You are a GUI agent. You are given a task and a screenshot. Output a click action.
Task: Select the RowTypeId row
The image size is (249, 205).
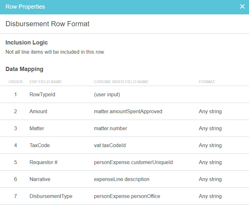42,94
